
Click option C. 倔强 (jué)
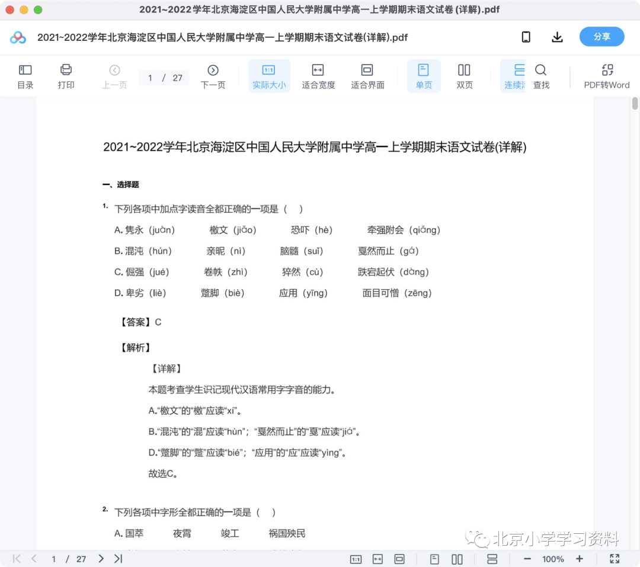point(142,272)
